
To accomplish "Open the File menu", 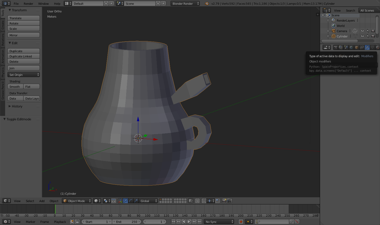I will point(16,3).
